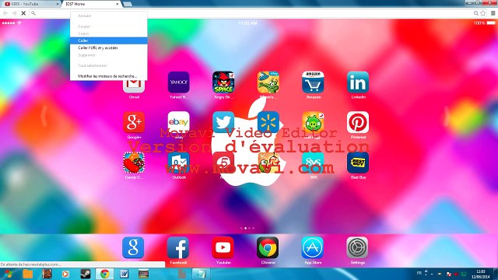Viewport: 498px width, 280px height.
Task: Launch the Candy Crush icon
Action: (134, 163)
